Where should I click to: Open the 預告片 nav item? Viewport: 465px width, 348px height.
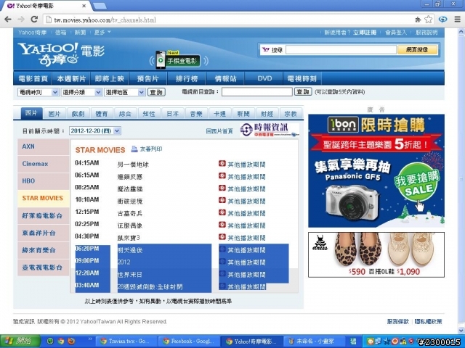[x=148, y=78]
